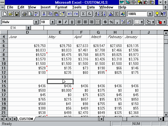Click the Save disk icon
Viewport: 168px width, 126px height.
click(17, 14)
